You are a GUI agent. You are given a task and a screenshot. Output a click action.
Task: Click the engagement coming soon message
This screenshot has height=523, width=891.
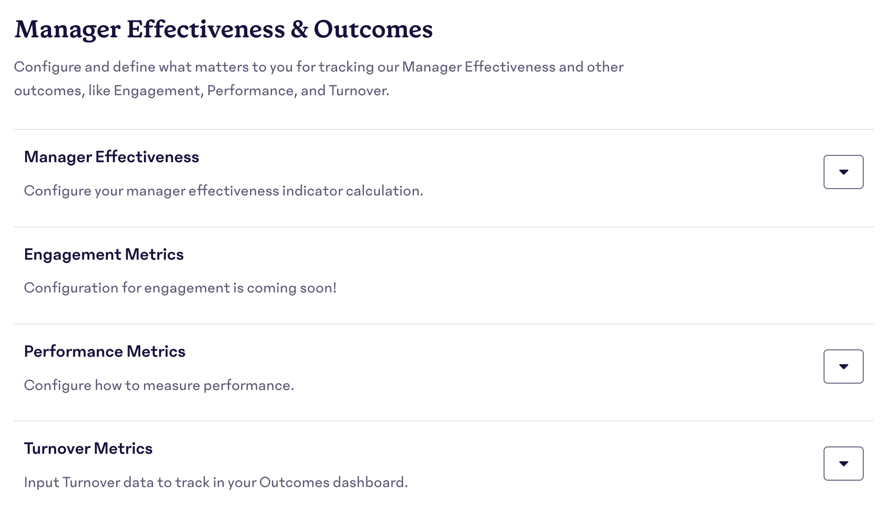(x=181, y=287)
